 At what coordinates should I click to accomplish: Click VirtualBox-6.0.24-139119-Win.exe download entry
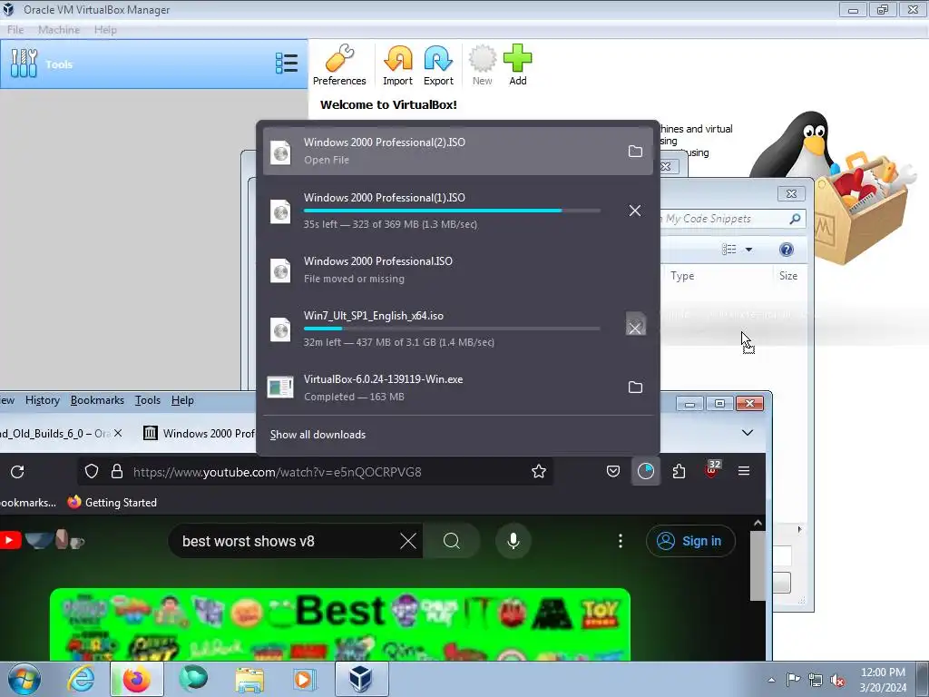pyautogui.click(x=458, y=387)
